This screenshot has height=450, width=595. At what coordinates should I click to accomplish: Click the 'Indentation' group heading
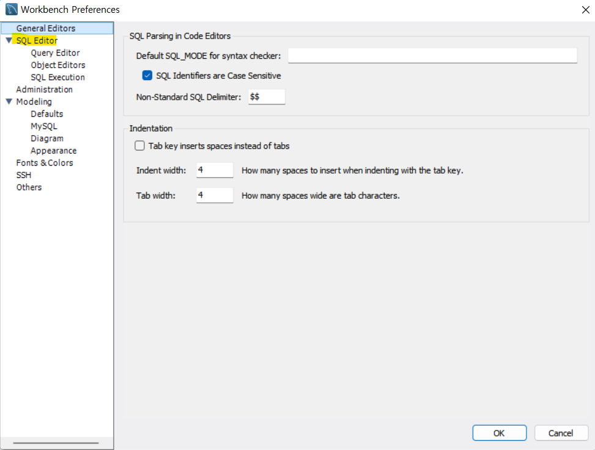[x=151, y=128]
